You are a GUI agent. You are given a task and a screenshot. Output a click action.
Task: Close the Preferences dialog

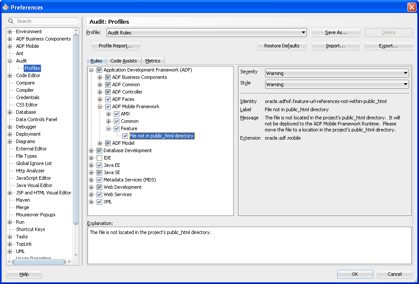(412, 7)
